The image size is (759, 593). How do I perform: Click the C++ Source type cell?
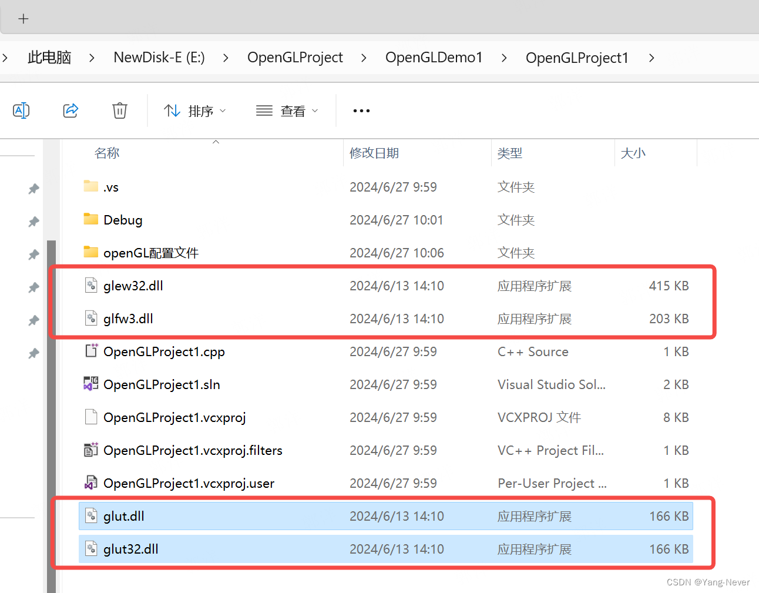pyautogui.click(x=533, y=351)
